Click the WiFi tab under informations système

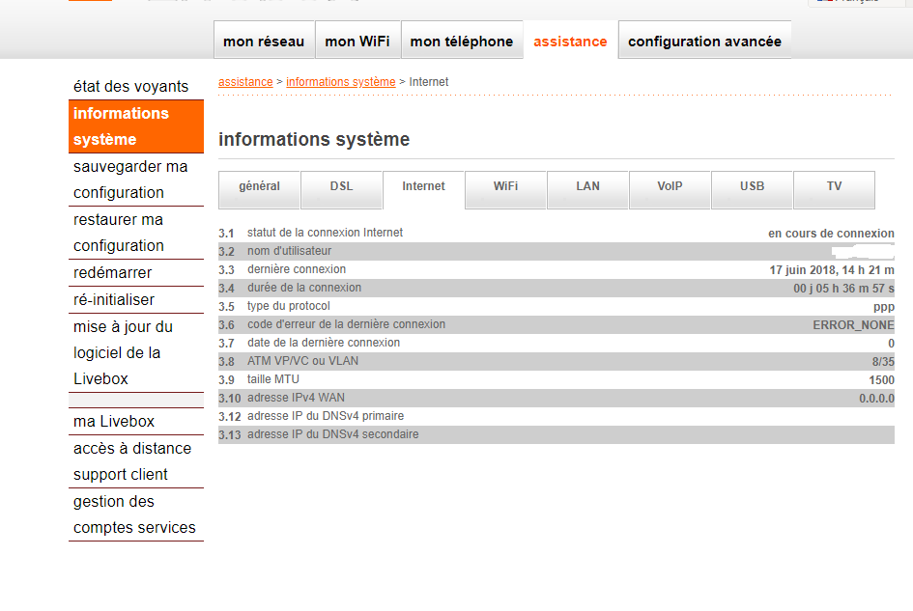505,187
